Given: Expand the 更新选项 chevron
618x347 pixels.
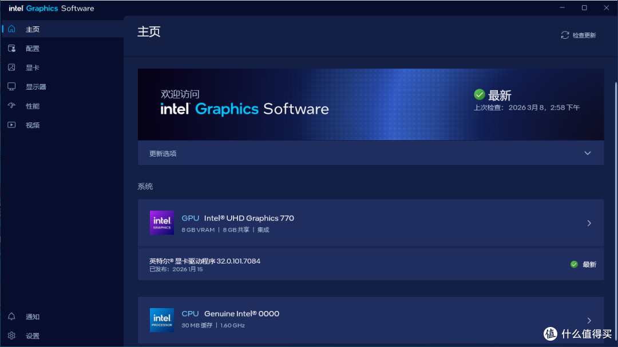Looking at the screenshot, I should (587, 153).
